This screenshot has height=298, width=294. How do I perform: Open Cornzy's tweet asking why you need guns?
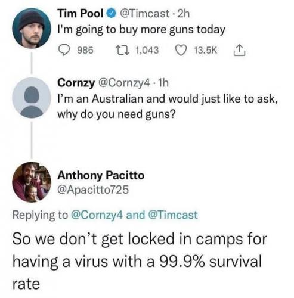(168, 106)
